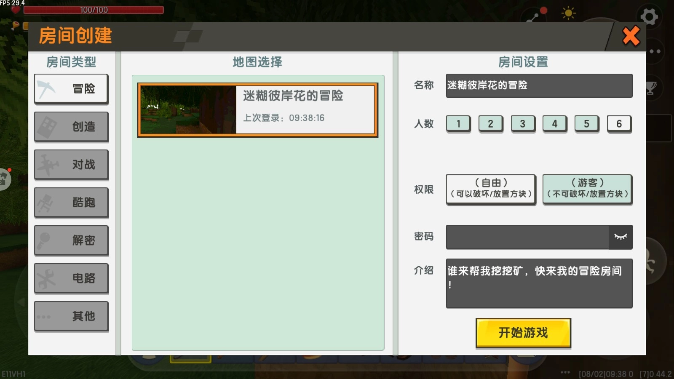The height and width of the screenshot is (379, 674).
Task: Choose 游客 visitor-only permission
Action: click(x=587, y=189)
